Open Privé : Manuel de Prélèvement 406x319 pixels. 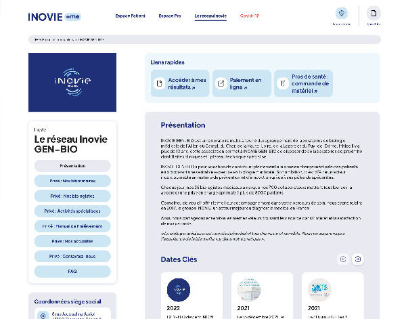[x=72, y=226]
